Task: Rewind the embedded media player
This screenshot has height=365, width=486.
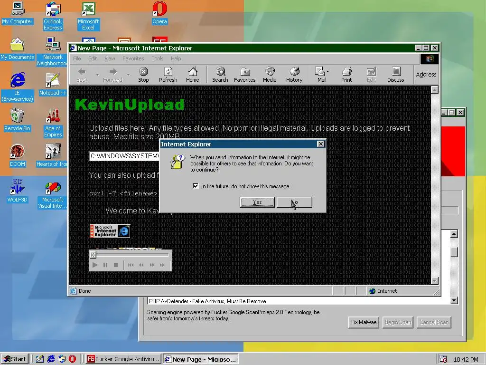Action: (x=141, y=265)
